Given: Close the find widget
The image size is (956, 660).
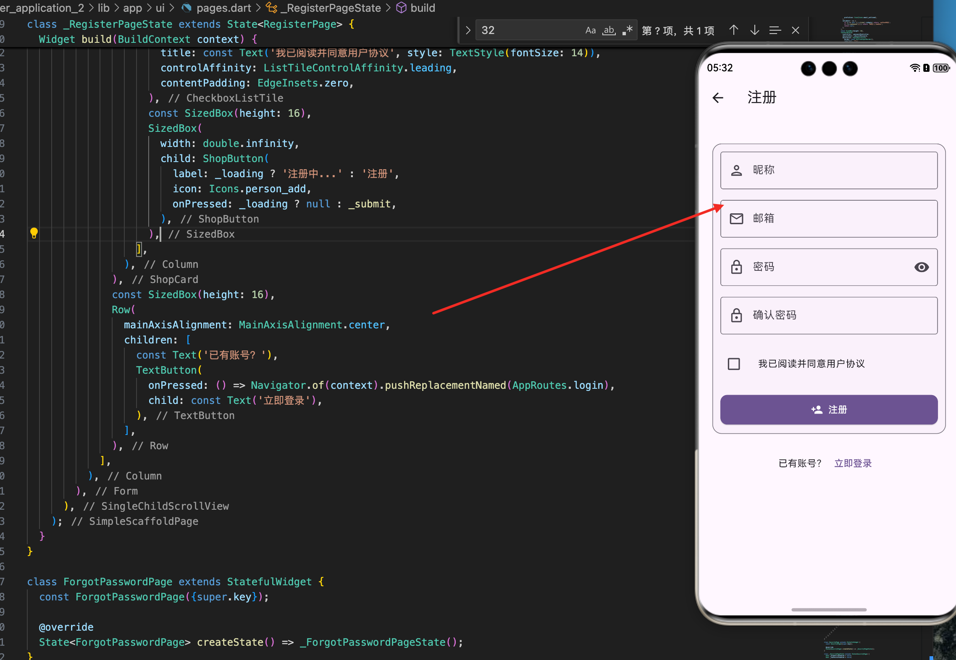Looking at the screenshot, I should [795, 30].
